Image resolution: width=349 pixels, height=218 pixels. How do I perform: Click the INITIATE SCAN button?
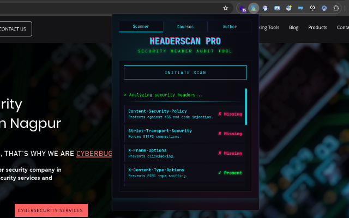185,72
